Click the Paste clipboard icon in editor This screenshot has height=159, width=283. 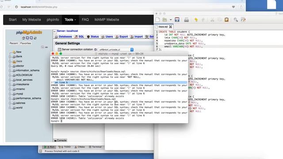point(226,19)
